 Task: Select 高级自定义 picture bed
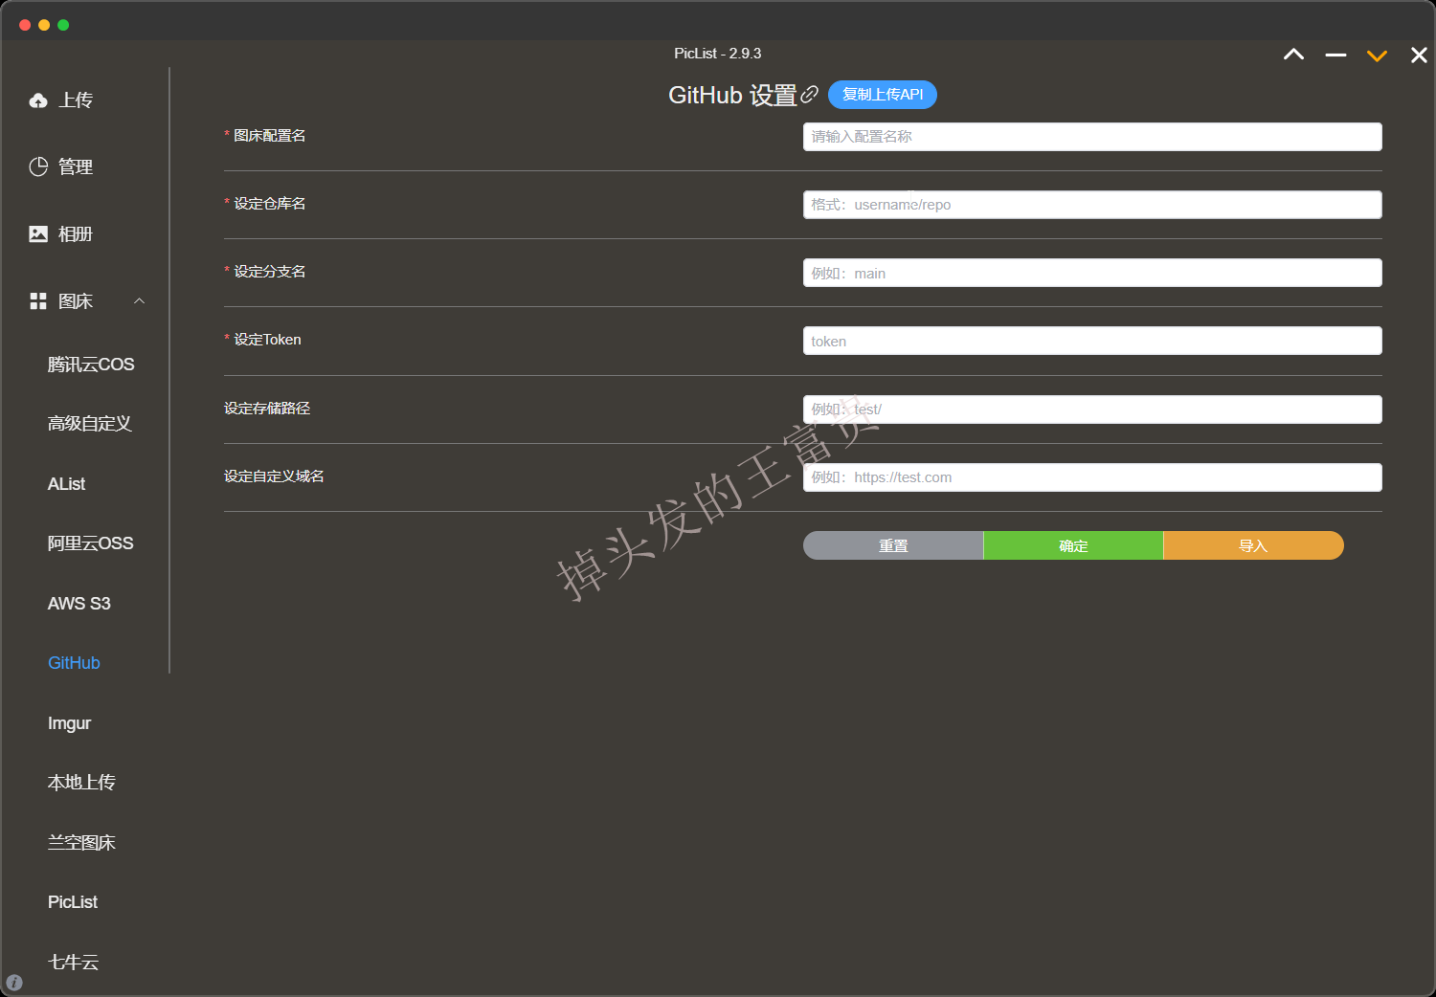pyautogui.click(x=89, y=424)
